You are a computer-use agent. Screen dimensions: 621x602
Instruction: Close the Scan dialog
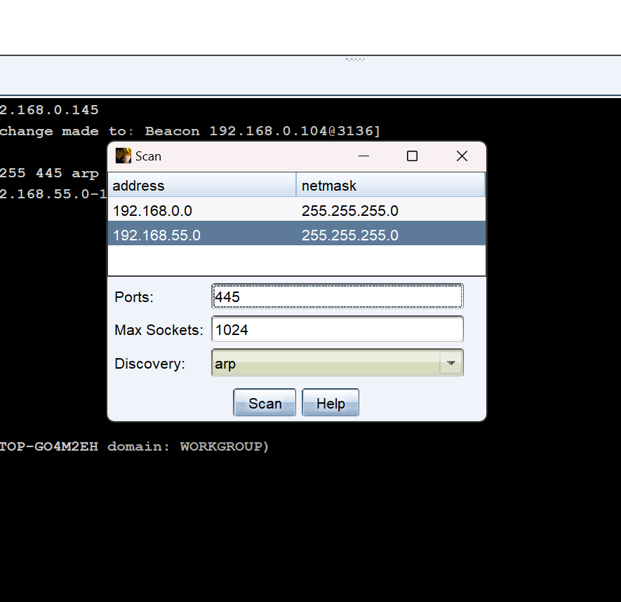(462, 156)
